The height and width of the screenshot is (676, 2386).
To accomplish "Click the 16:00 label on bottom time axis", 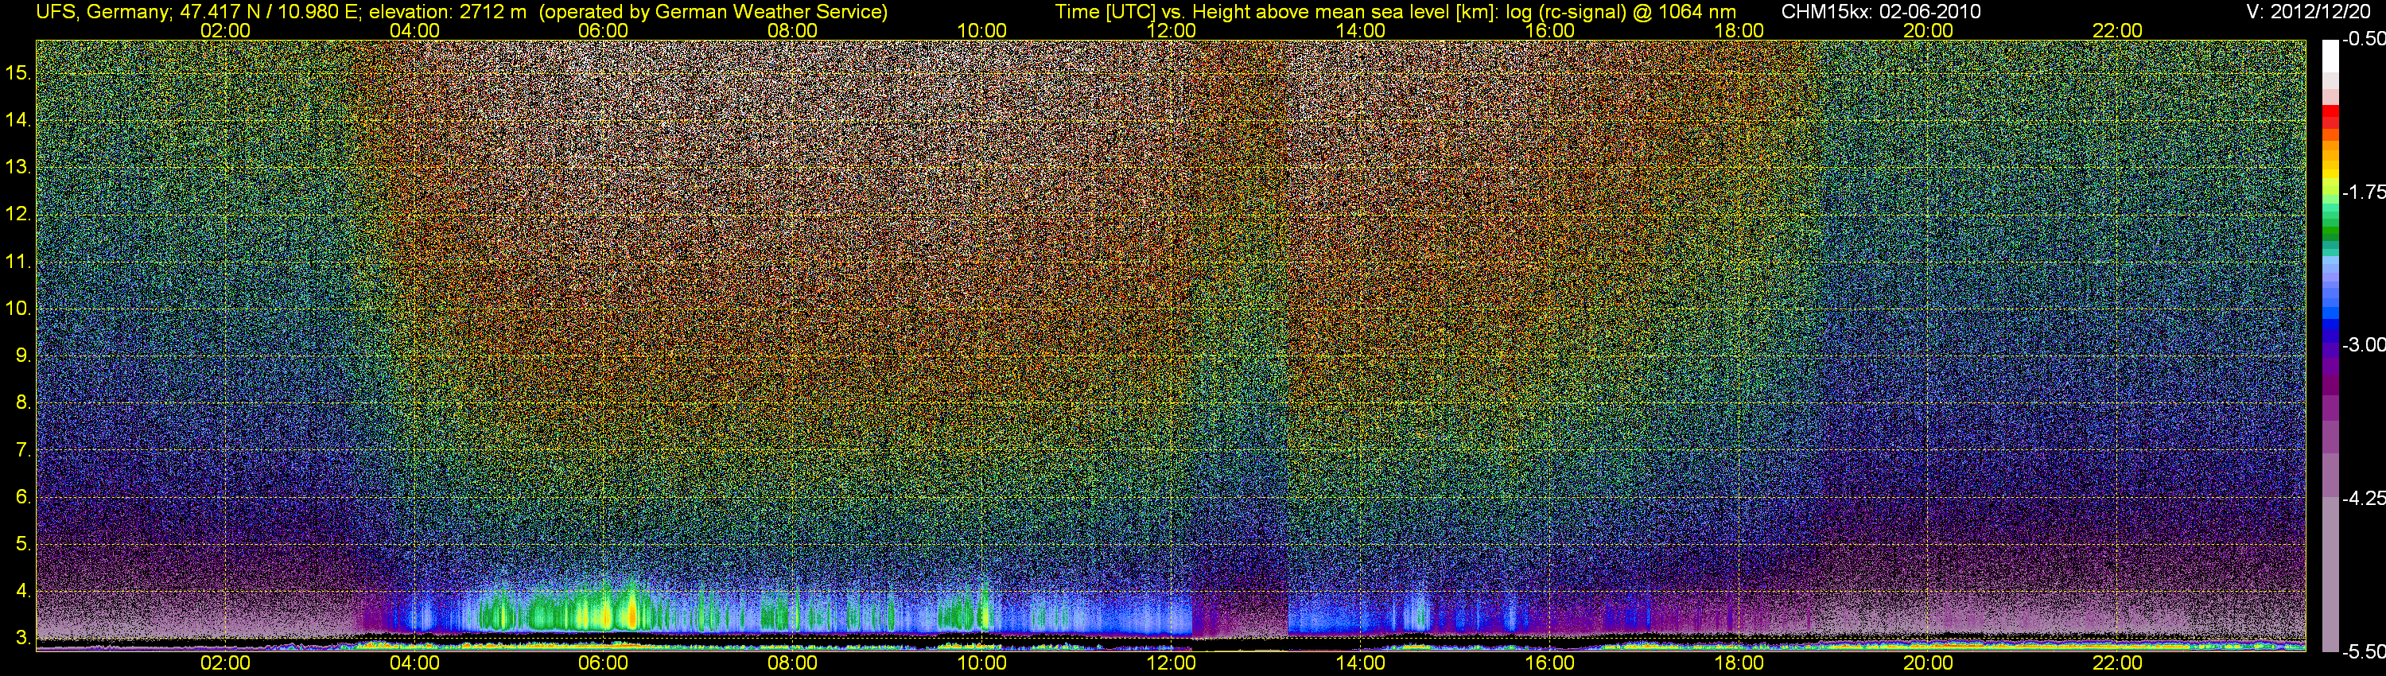I will [x=1549, y=663].
